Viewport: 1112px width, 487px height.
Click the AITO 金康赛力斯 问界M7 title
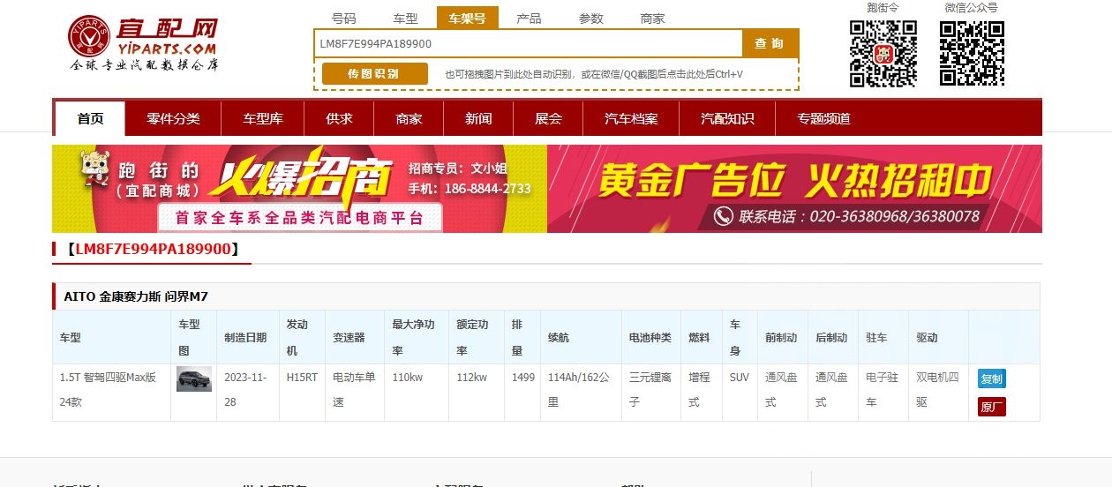tap(136, 296)
